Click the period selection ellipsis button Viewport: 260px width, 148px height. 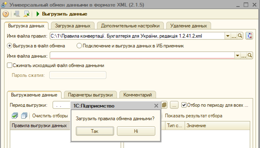(x=174, y=105)
